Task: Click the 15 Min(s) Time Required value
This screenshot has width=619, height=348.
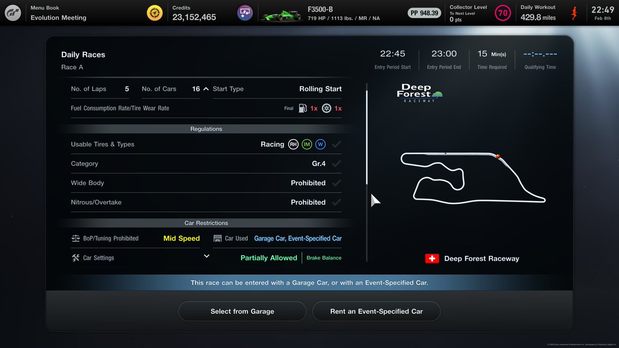Action: click(x=492, y=54)
